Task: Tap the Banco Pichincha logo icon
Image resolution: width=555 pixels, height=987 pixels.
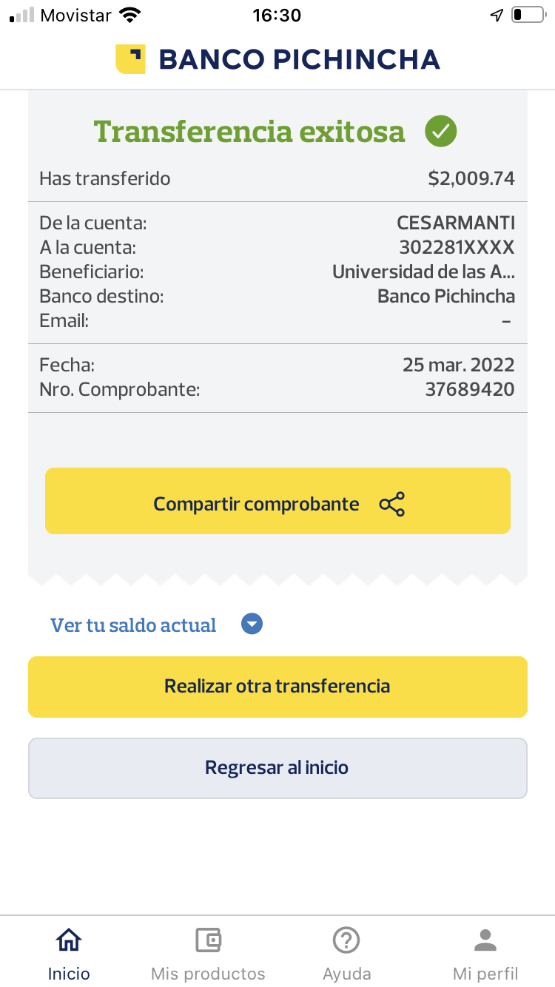Action: click(x=130, y=59)
